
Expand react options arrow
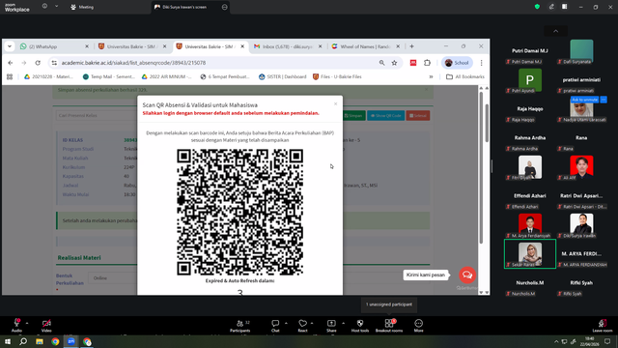tap(312, 323)
